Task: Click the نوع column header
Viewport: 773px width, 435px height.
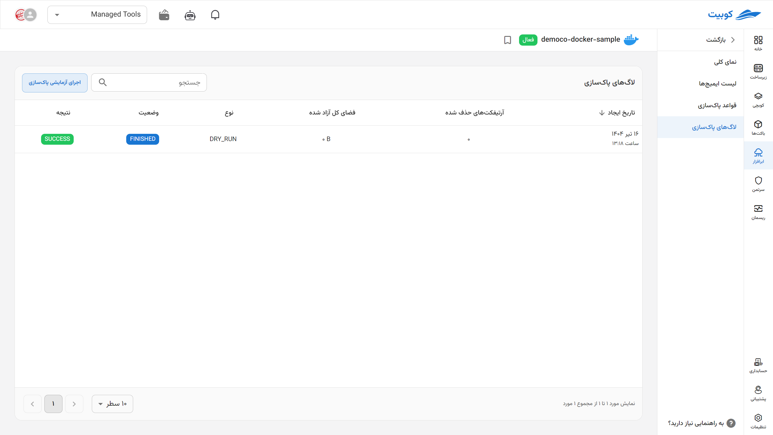Action: pos(229,113)
